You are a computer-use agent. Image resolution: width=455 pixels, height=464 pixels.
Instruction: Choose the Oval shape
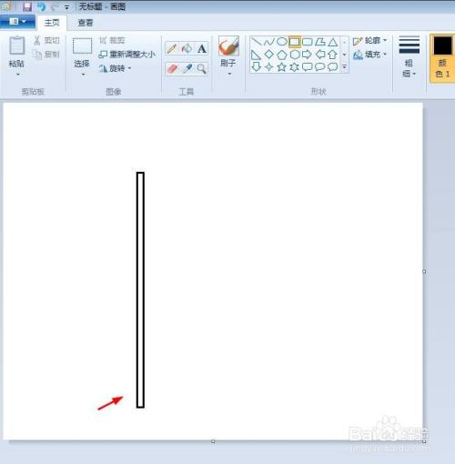click(x=282, y=42)
